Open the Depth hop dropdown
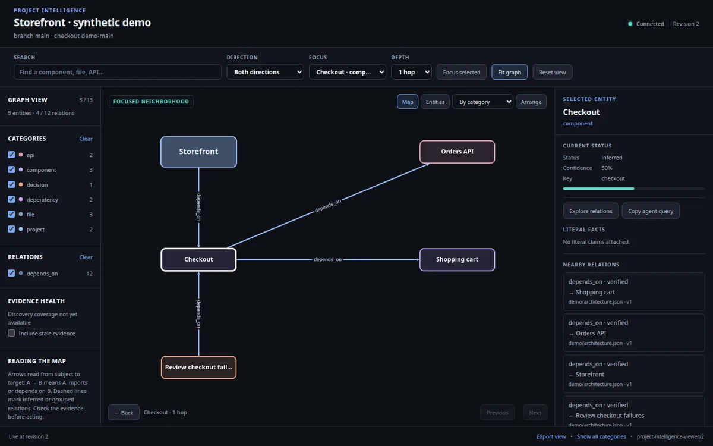 [x=411, y=72]
